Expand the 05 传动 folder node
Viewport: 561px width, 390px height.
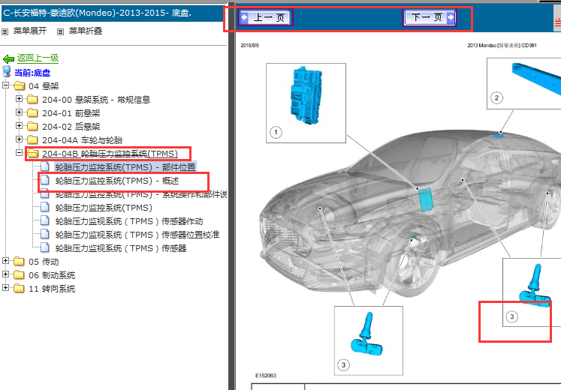click(x=6, y=261)
